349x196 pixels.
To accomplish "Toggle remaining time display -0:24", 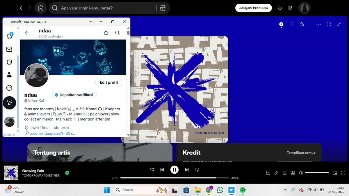I will [234, 178].
